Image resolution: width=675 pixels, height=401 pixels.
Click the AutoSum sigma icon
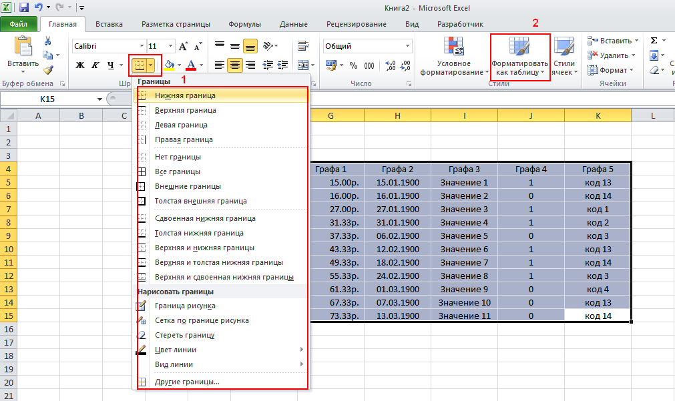pyautogui.click(x=654, y=41)
